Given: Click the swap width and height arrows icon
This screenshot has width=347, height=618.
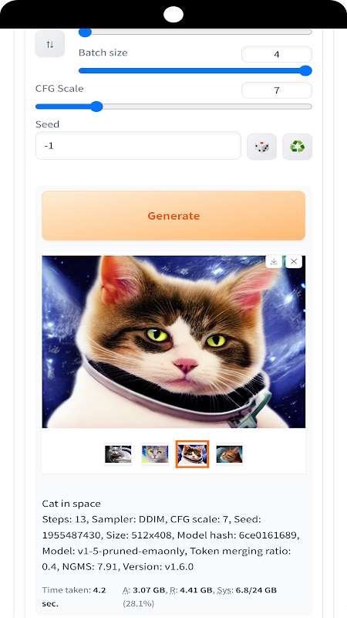Looking at the screenshot, I should (50, 44).
